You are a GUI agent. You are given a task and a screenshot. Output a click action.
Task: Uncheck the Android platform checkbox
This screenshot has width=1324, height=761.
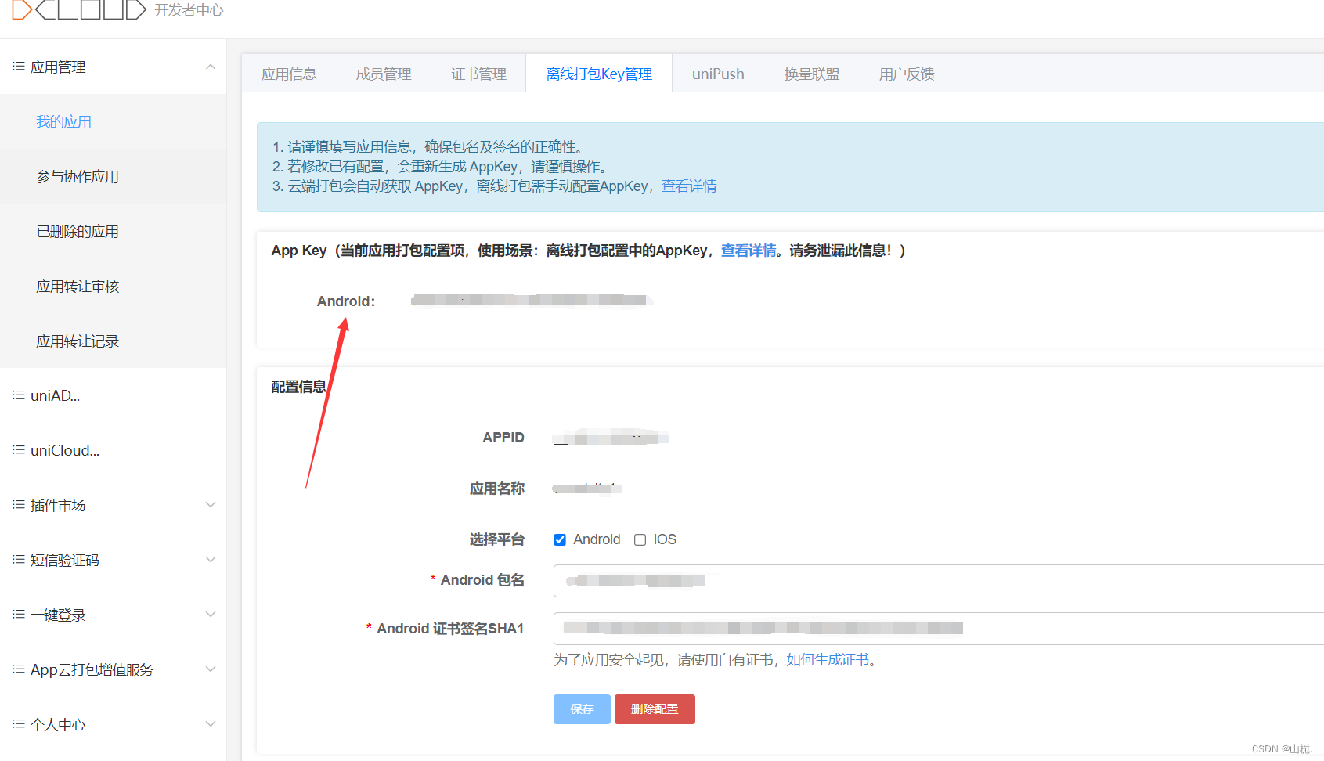click(x=560, y=539)
